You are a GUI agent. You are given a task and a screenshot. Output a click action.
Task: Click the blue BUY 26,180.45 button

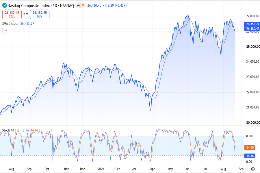coord(40,14)
